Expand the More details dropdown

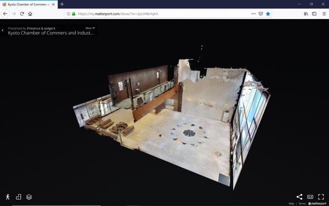point(90,28)
